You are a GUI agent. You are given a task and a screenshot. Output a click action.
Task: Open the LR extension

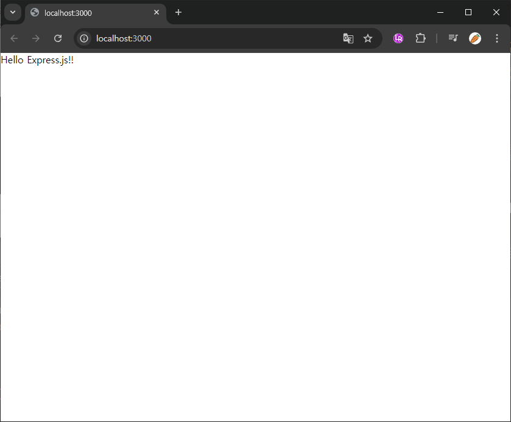point(398,38)
